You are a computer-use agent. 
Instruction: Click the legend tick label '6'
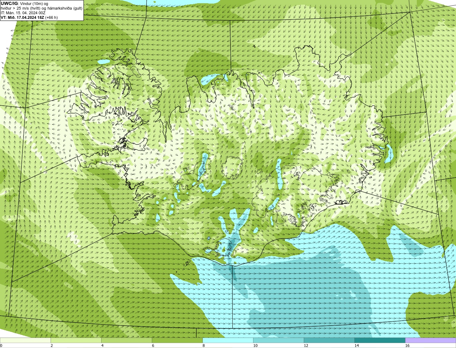[153, 346]
